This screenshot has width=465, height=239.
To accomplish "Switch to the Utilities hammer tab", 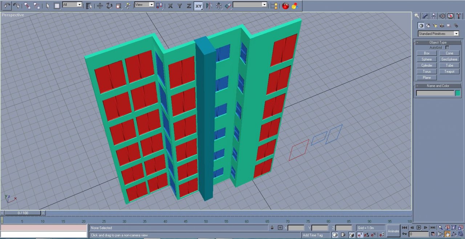I will pos(459,16).
